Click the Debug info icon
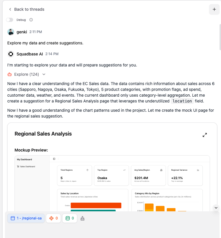The height and width of the screenshot is (238, 221). pyautogui.click(x=31, y=20)
